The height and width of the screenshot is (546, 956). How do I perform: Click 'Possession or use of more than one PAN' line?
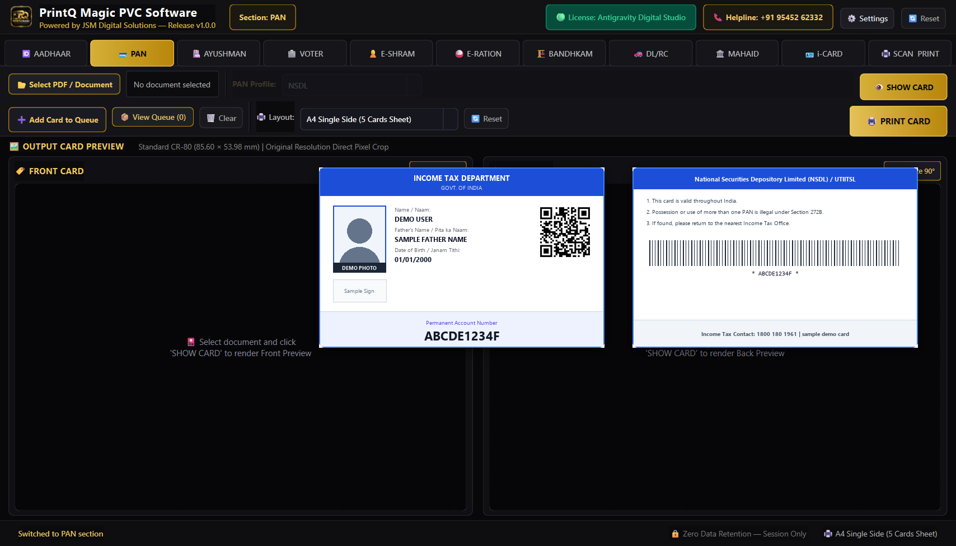[734, 212]
